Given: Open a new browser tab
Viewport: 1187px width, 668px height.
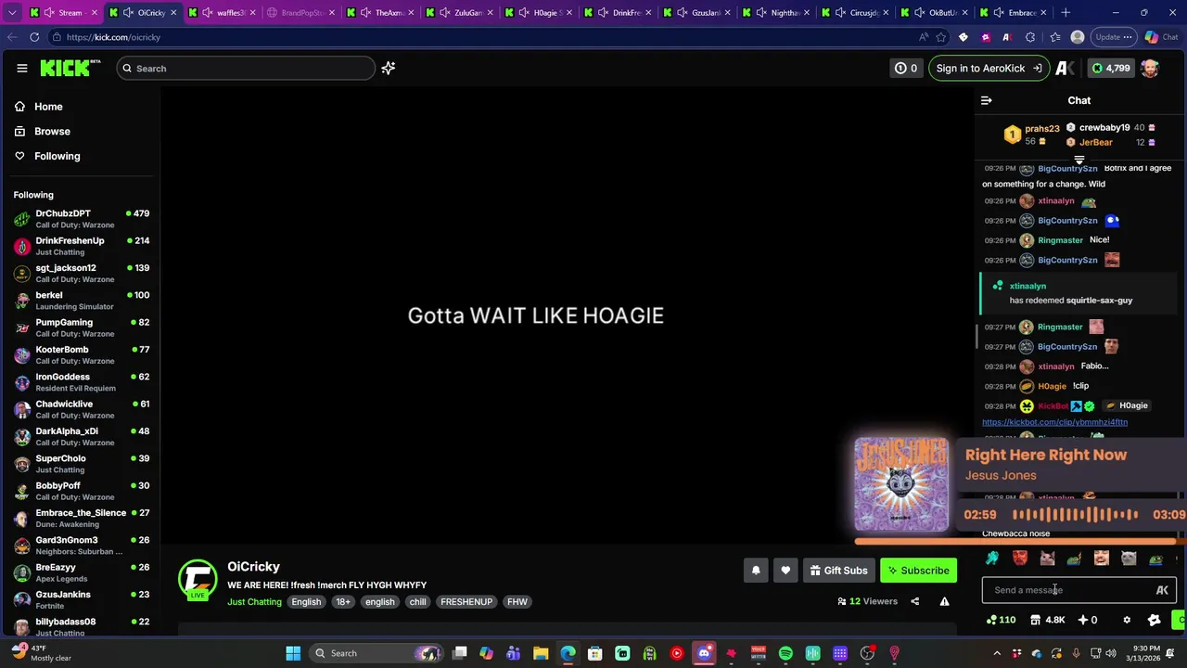Looking at the screenshot, I should tap(1066, 13).
